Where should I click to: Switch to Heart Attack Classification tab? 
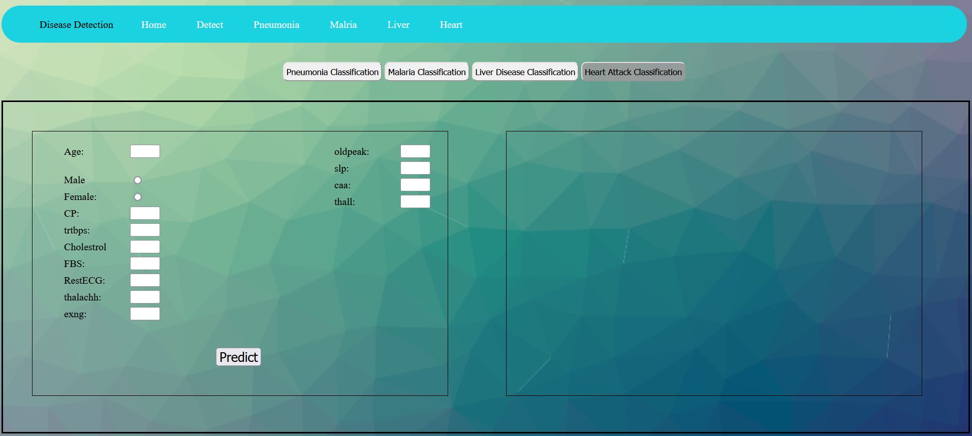(633, 72)
